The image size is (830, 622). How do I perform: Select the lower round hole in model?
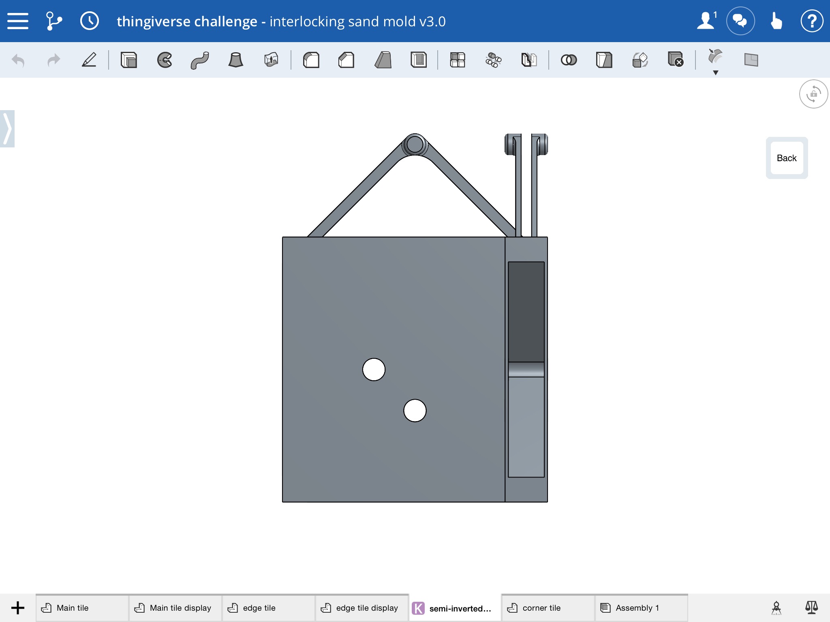click(415, 411)
